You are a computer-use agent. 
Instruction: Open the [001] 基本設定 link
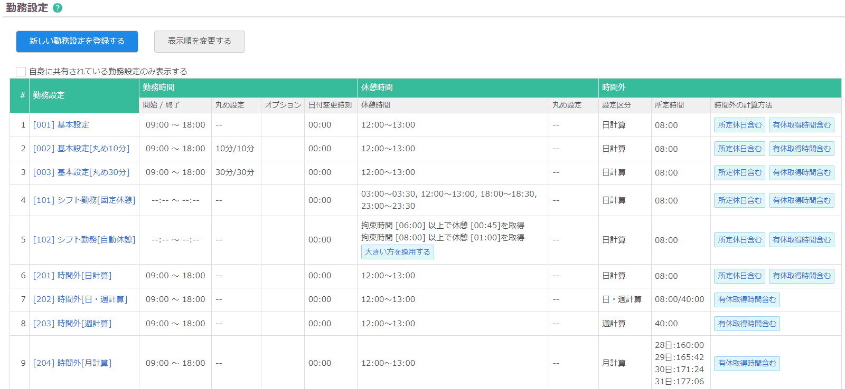[61, 125]
